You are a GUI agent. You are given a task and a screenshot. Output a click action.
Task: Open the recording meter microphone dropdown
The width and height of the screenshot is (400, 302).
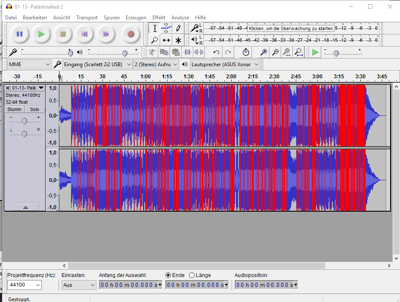click(195, 28)
